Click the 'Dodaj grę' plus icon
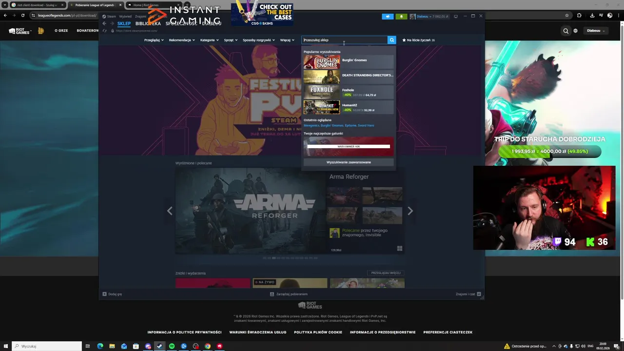The image size is (624, 351). click(x=104, y=294)
